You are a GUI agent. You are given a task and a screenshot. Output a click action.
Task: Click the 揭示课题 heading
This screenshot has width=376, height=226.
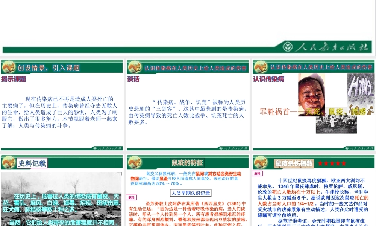pos(14,79)
